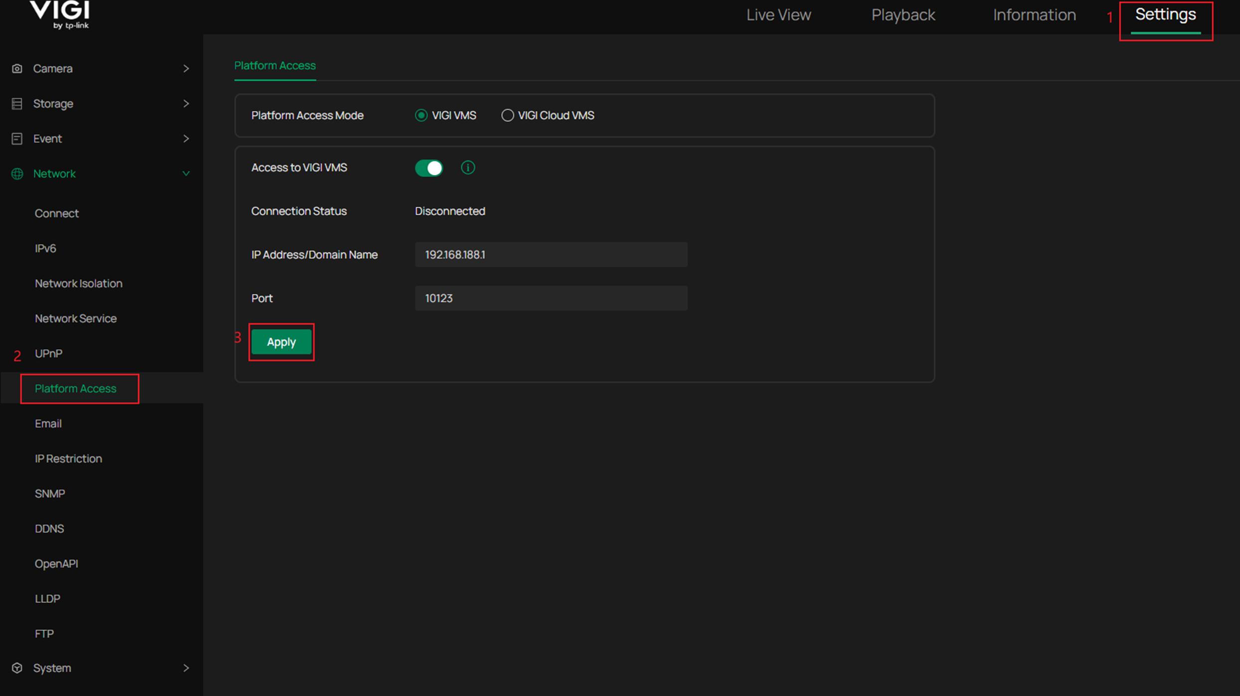This screenshot has height=696, width=1240.
Task: Expand the Event menu chevron
Action: point(186,139)
